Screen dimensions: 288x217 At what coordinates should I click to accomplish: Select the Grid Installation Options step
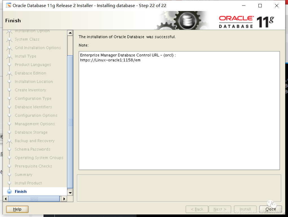(x=38, y=48)
